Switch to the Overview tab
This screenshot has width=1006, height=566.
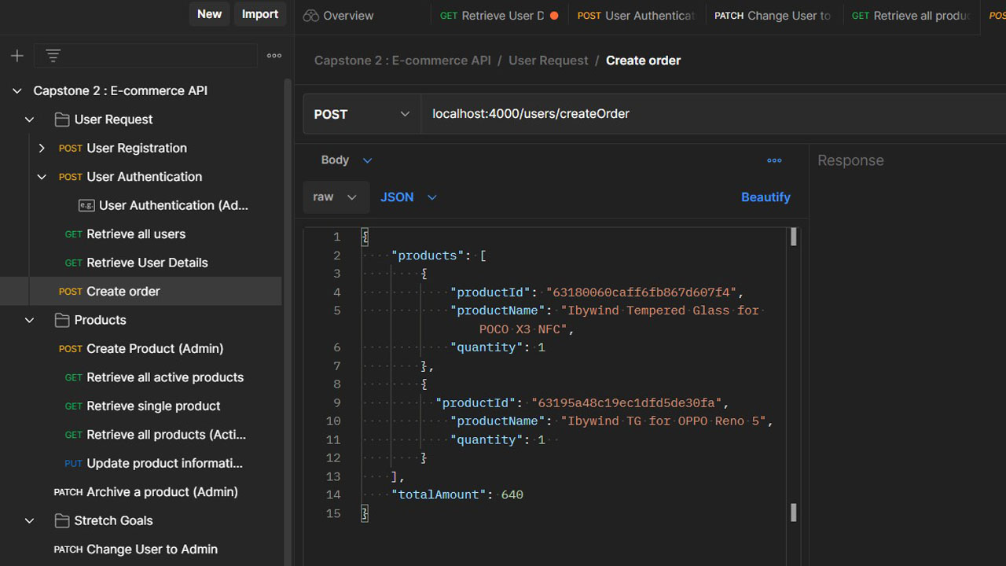click(x=338, y=16)
